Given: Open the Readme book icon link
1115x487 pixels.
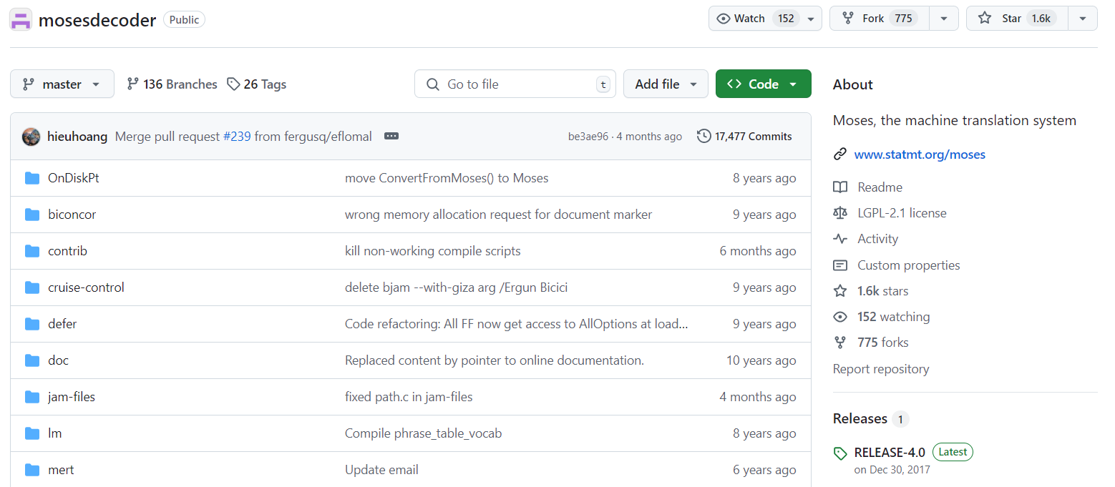Looking at the screenshot, I should point(840,187).
